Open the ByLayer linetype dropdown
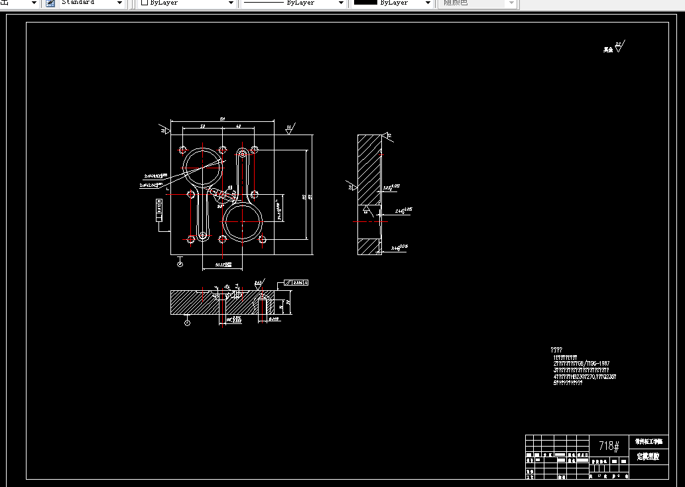 [293, 3]
